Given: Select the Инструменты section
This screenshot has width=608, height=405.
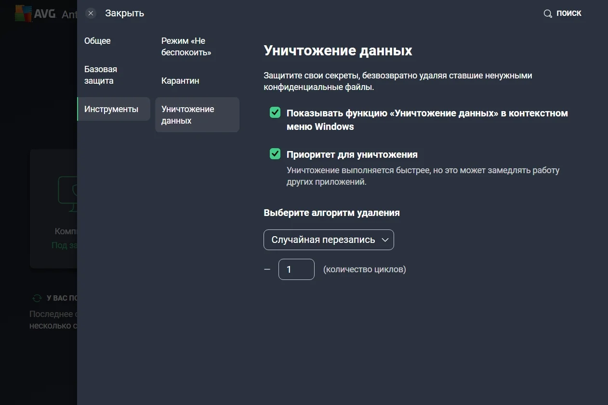Looking at the screenshot, I should click(111, 109).
